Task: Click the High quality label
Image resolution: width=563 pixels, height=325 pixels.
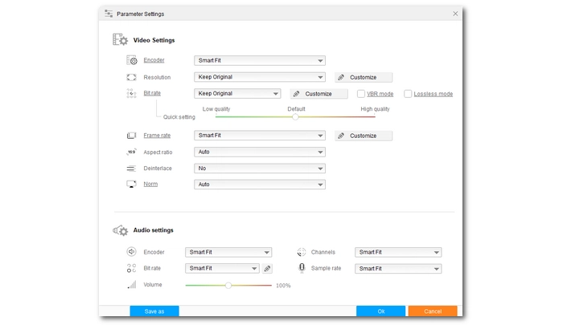Action: point(376,109)
